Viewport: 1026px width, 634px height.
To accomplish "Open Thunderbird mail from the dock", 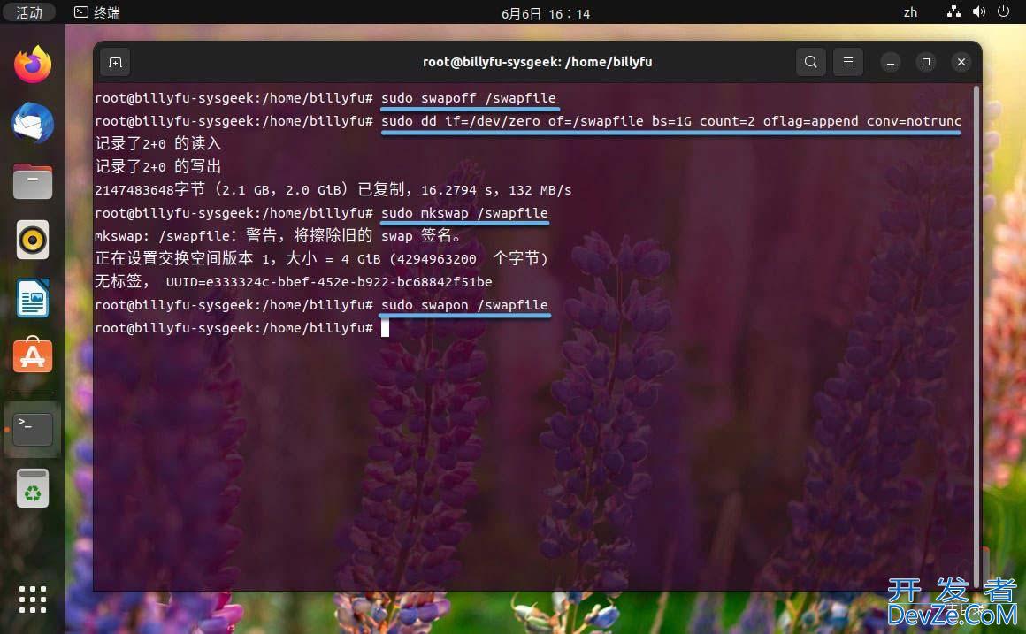I will 33,123.
